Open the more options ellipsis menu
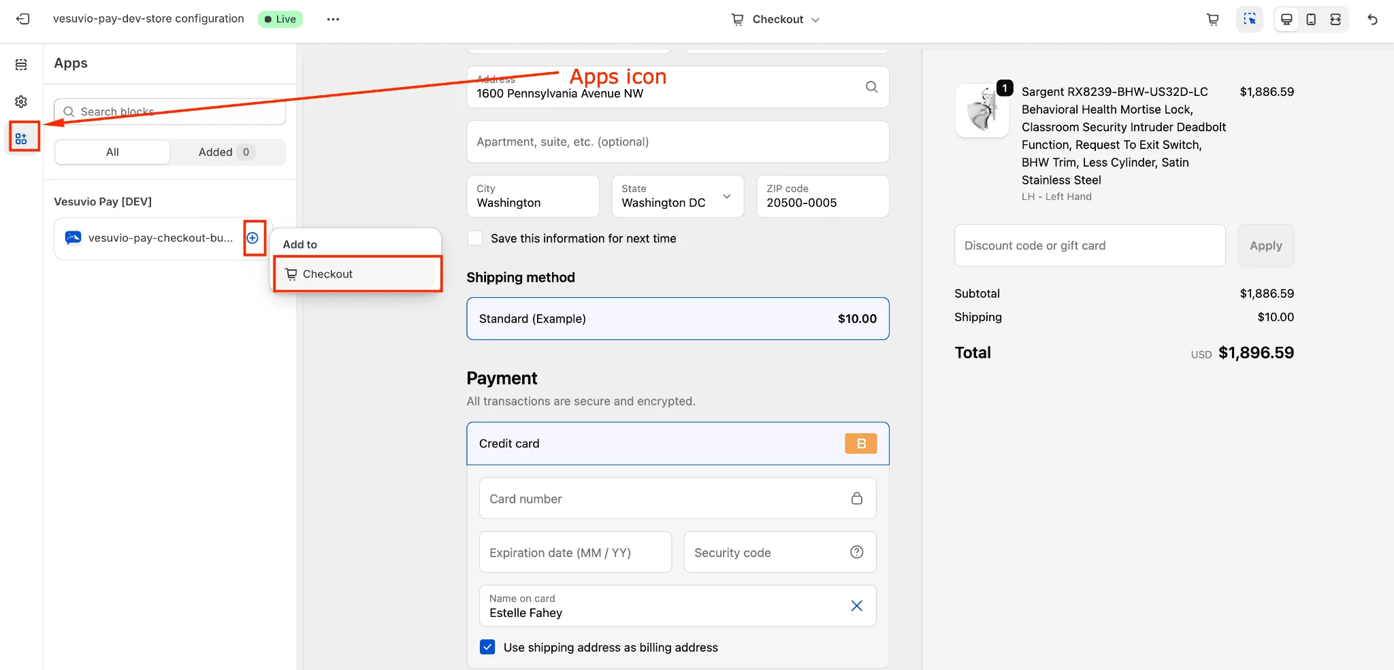The width and height of the screenshot is (1394, 670). [x=333, y=19]
